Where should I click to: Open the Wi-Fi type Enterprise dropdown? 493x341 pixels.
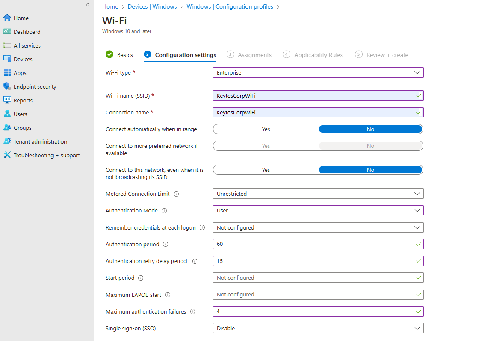click(318, 72)
